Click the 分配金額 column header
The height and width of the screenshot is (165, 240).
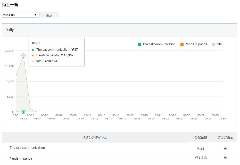tap(201, 137)
